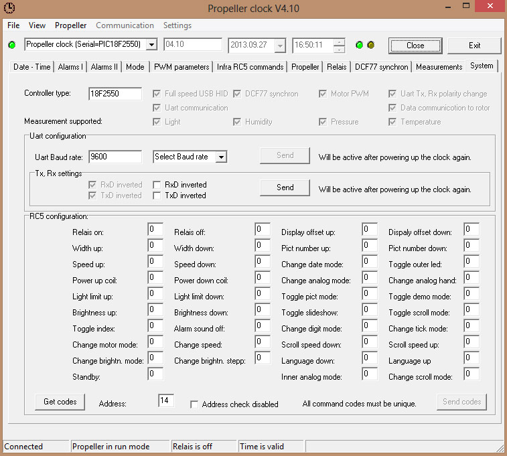Click the Motor PWM checkbox

click(x=323, y=94)
